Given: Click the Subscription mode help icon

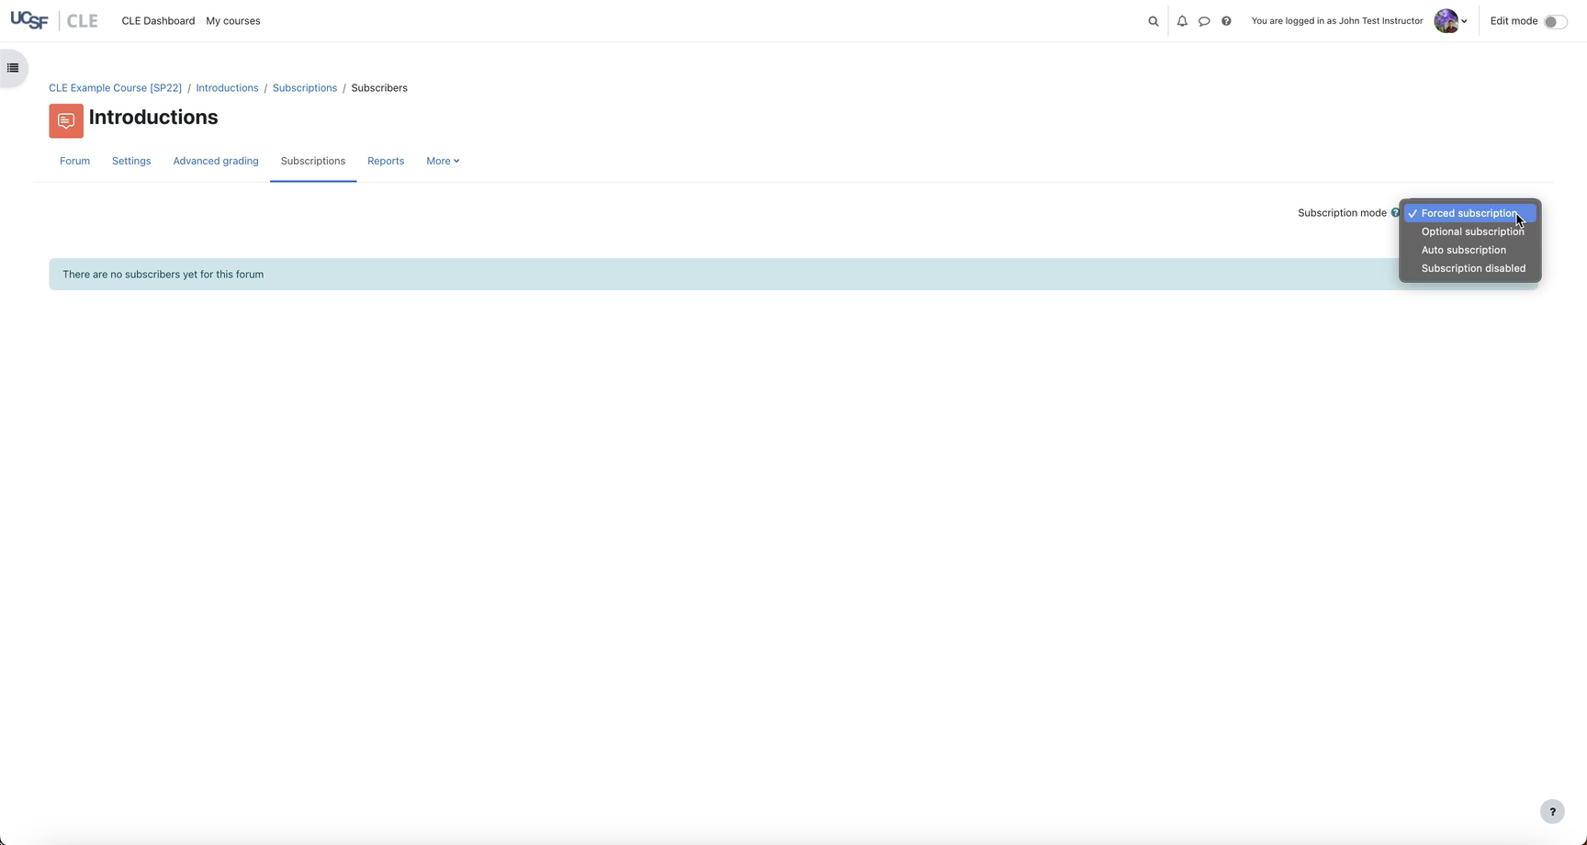Looking at the screenshot, I should (1395, 213).
